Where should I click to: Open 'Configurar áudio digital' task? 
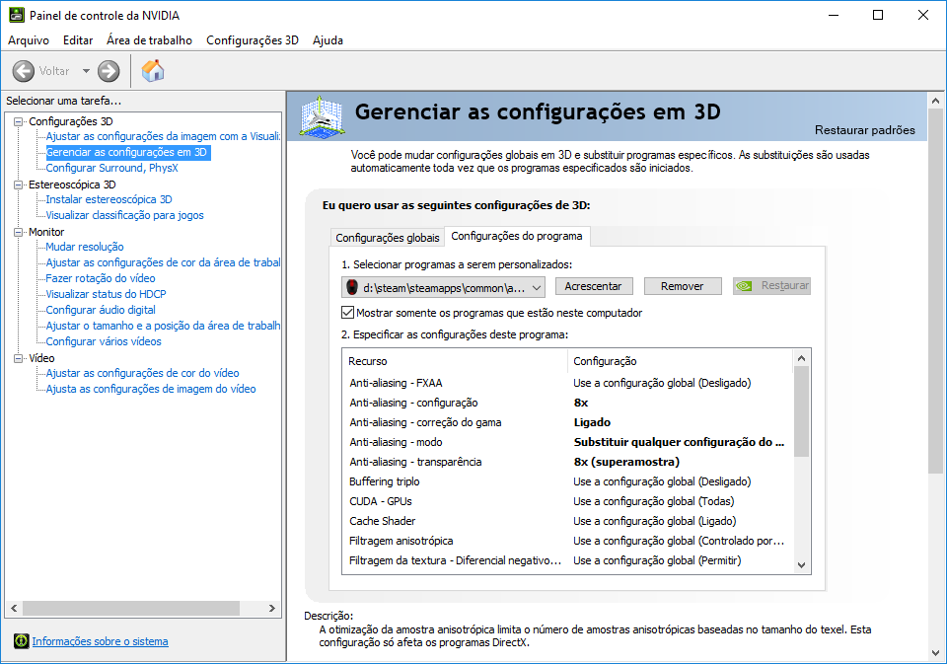101,310
